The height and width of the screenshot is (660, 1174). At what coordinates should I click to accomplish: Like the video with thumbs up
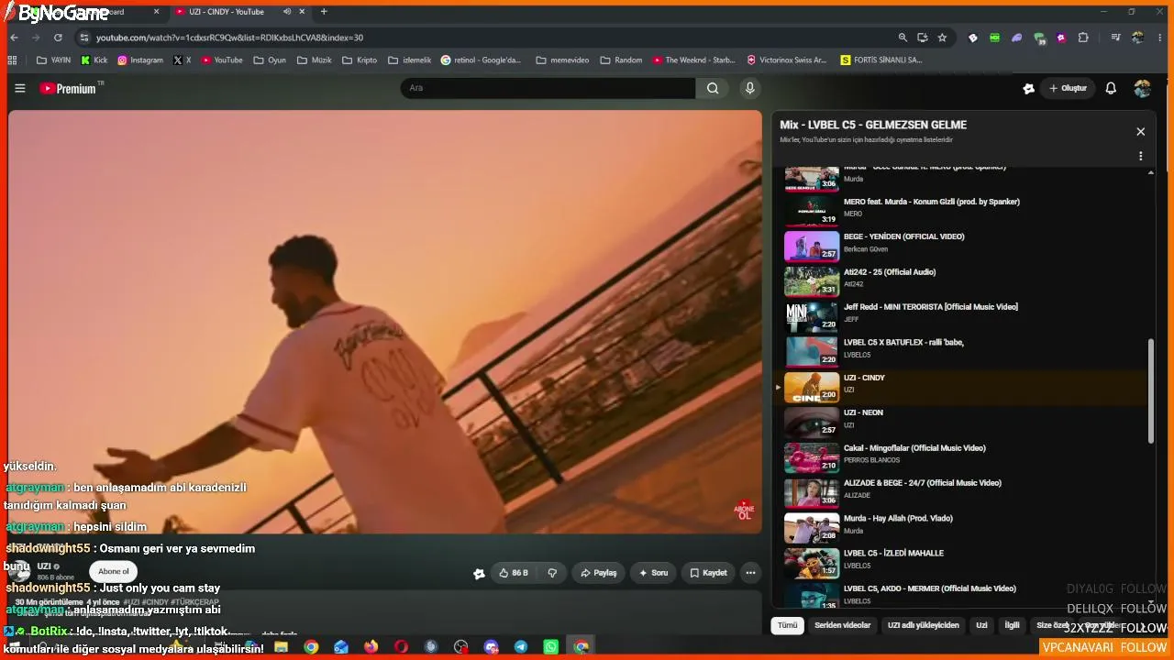514,573
